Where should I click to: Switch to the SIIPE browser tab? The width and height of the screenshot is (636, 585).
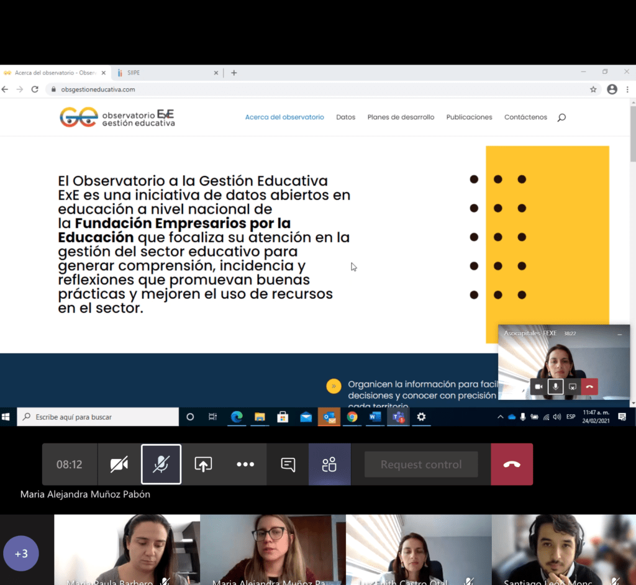click(x=166, y=73)
